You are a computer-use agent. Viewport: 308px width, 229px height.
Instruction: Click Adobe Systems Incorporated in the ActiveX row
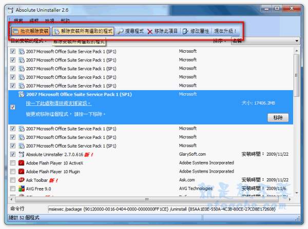[206, 163]
